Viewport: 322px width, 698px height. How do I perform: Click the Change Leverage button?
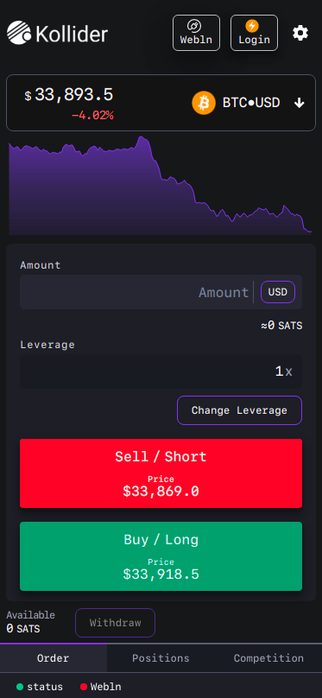tap(239, 410)
